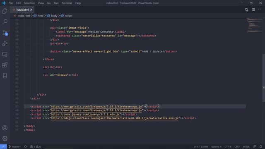Click the remote window indicator in status bar
This screenshot has width=265, height=149.
click(3, 147)
